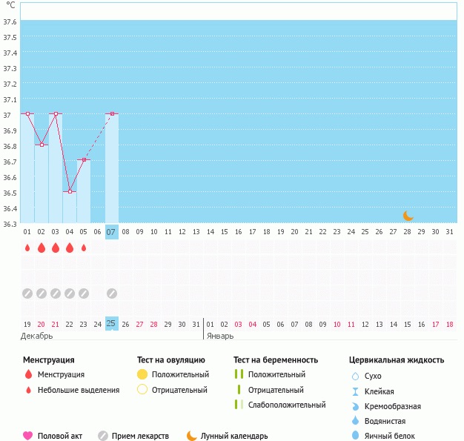The width and height of the screenshot is (464, 441).
Task: Select the highlighted calendar date 25
Action: (x=111, y=324)
